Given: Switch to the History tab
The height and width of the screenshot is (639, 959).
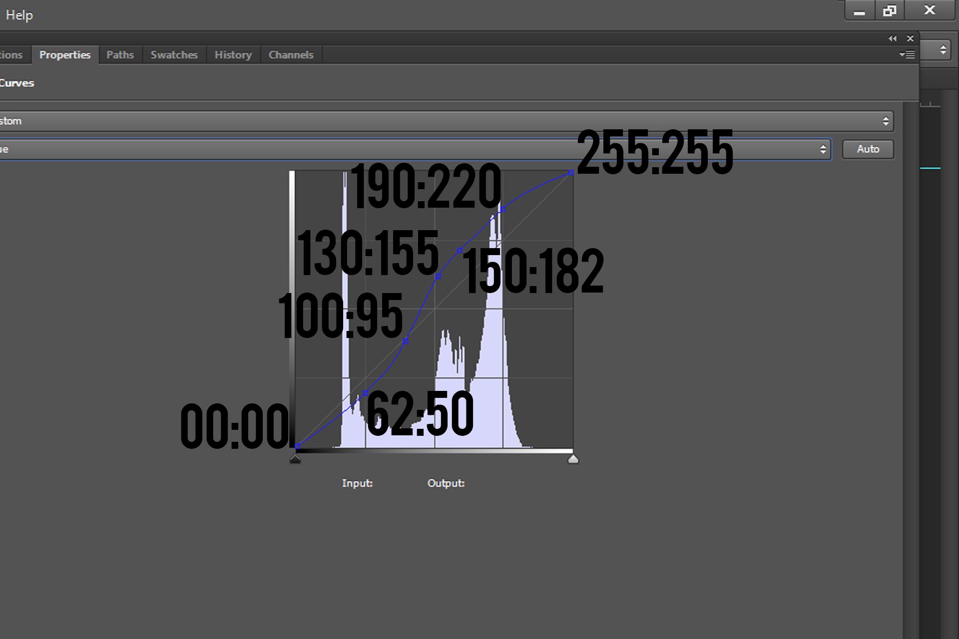Looking at the screenshot, I should tap(233, 55).
